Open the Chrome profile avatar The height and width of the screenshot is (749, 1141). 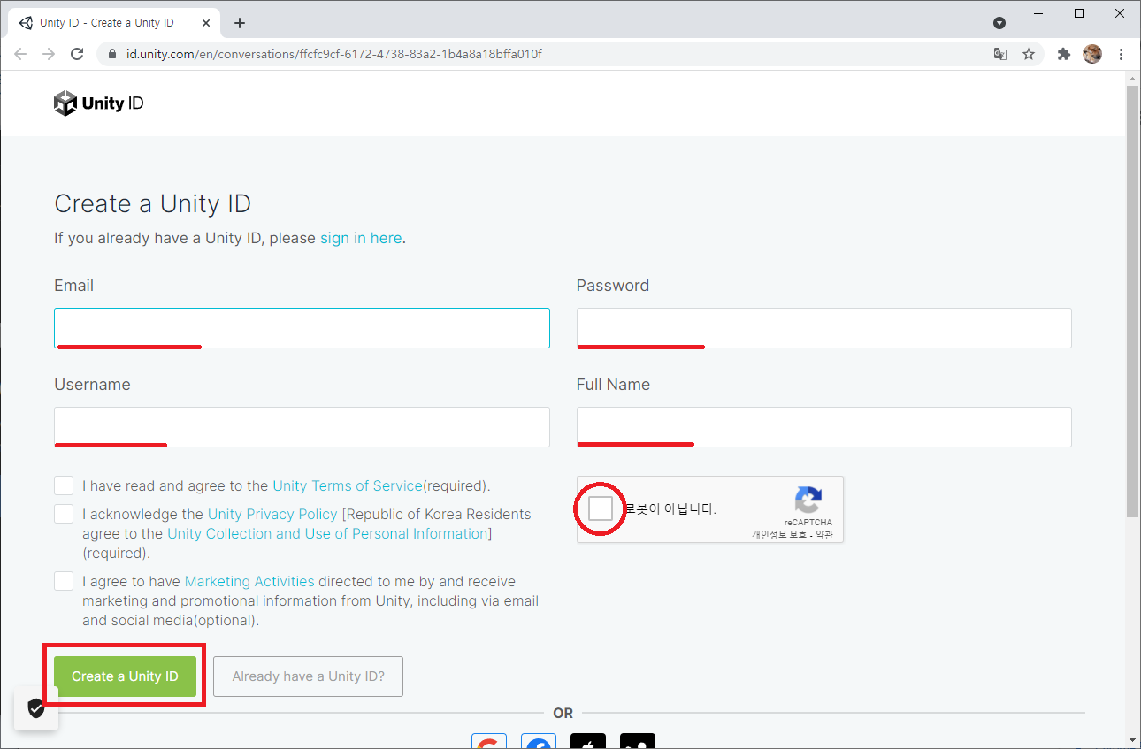[x=1092, y=54]
